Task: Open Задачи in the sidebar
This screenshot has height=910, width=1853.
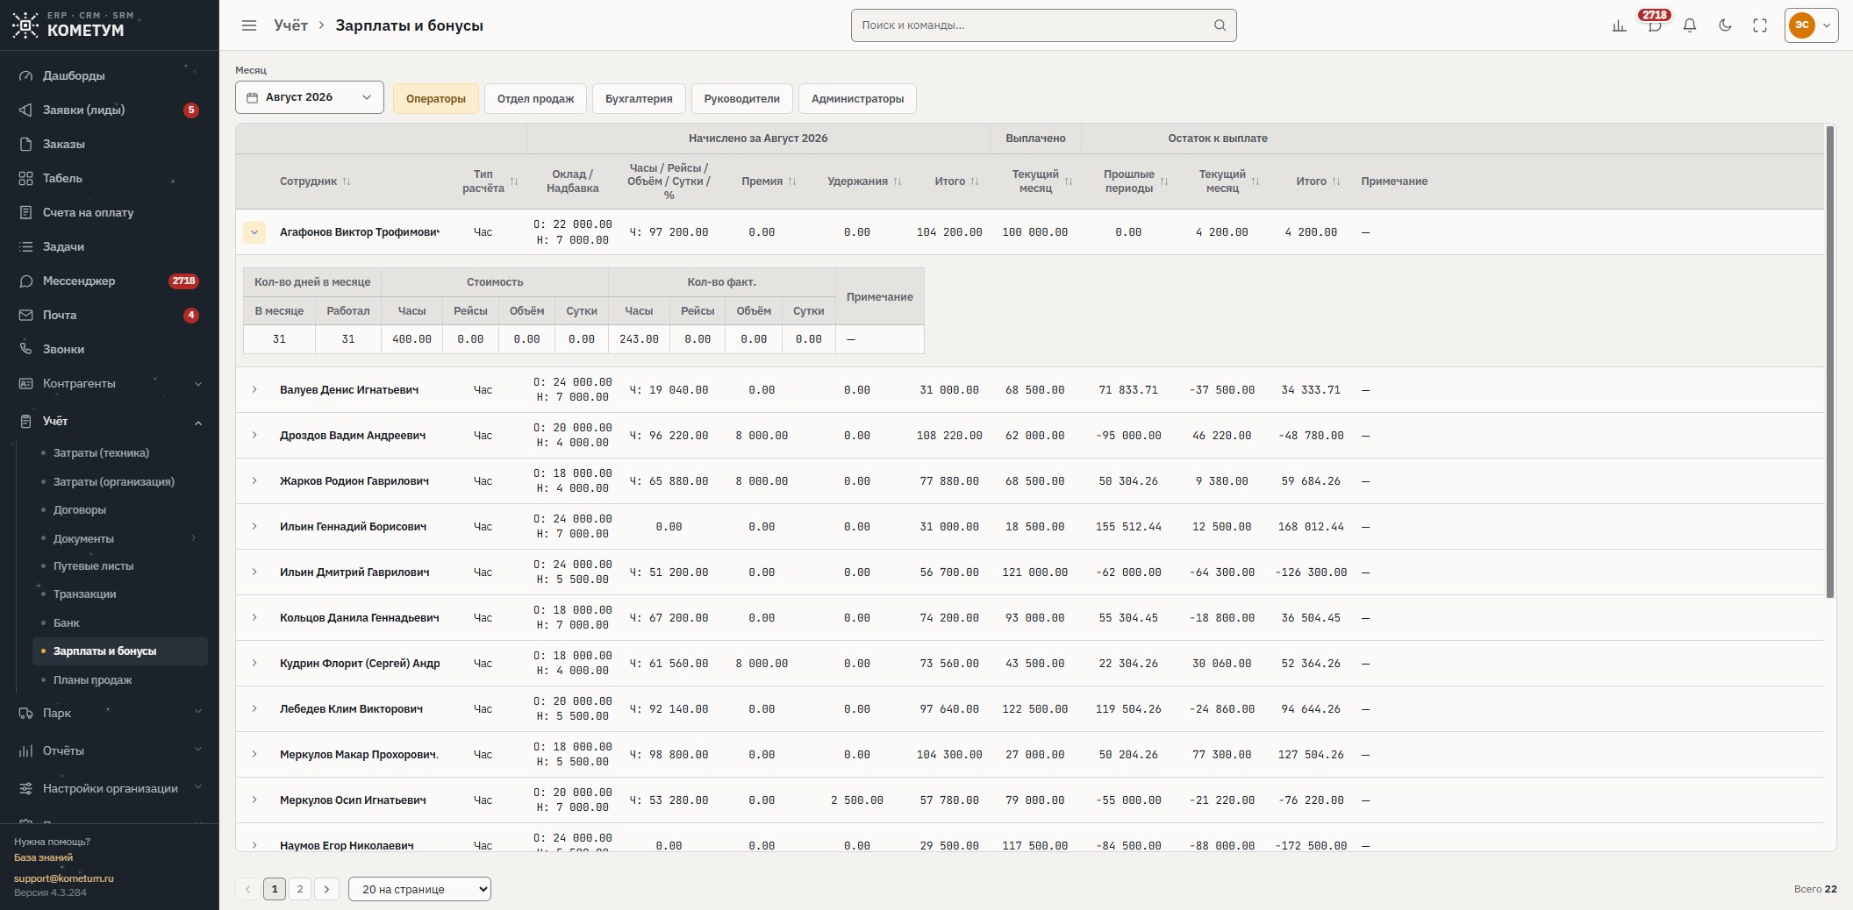Action: tap(110, 246)
